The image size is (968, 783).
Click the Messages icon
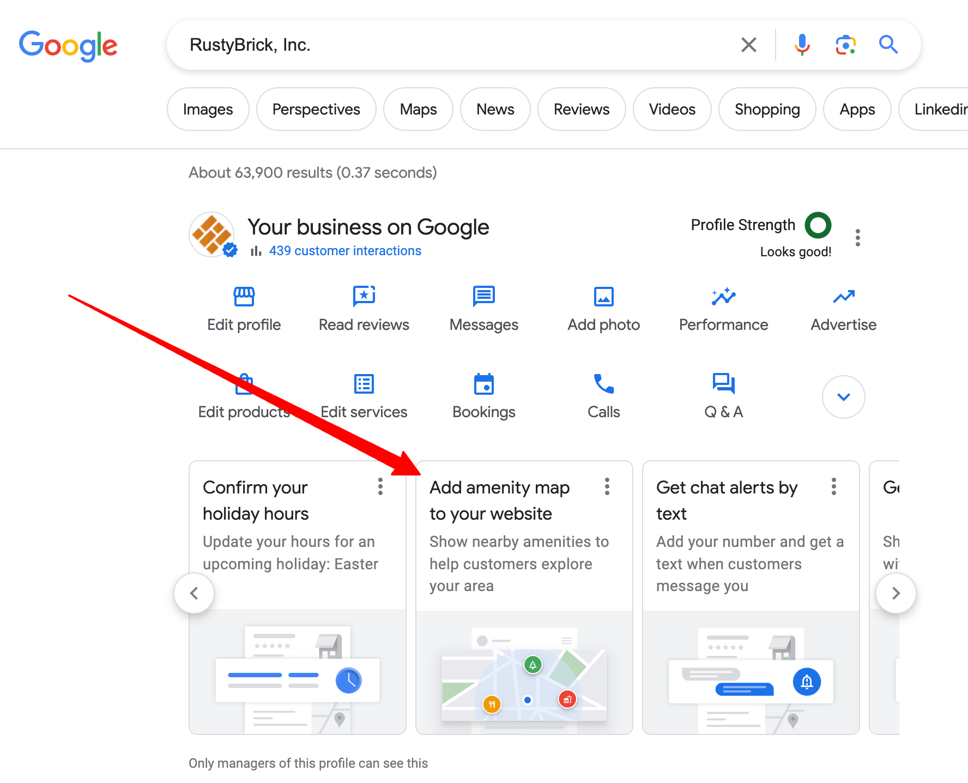[x=483, y=297]
